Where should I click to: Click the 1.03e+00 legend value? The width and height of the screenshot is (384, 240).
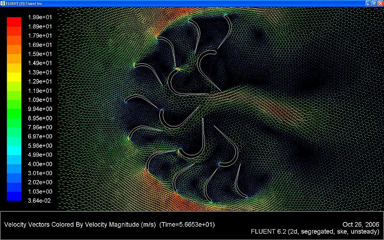(x=40, y=192)
